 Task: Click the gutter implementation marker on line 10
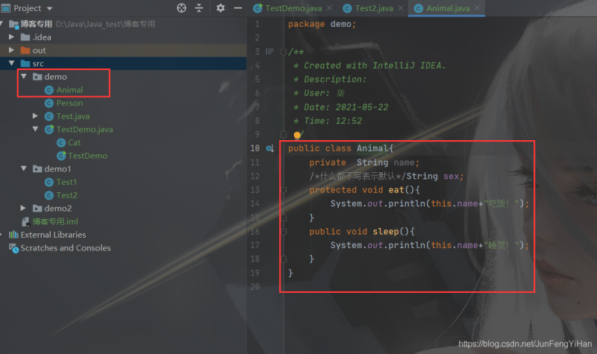(x=269, y=148)
